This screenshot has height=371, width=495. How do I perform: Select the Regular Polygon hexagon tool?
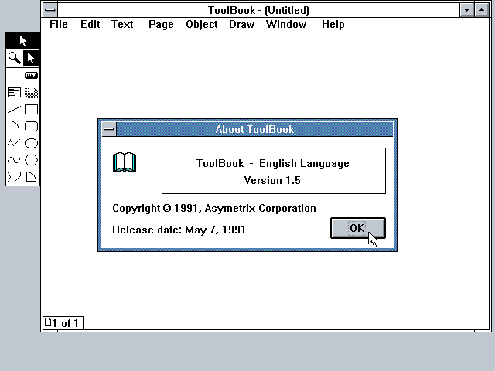click(x=31, y=160)
